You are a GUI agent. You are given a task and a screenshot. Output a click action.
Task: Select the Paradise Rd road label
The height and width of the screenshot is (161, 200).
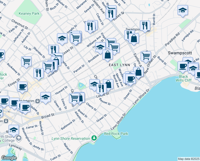(x=172, y=39)
